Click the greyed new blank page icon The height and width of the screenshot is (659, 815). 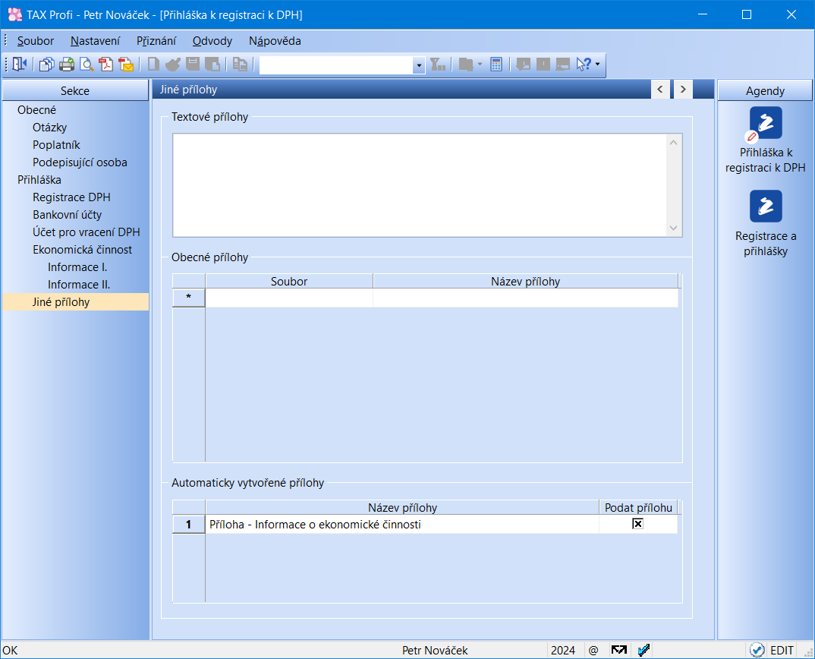[x=153, y=65]
